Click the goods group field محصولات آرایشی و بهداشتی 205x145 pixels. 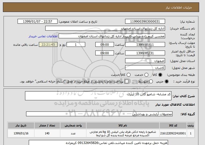click(x=99, y=114)
